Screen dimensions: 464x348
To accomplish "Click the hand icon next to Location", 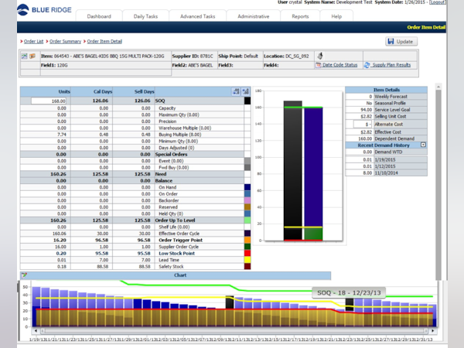I will [320, 56].
